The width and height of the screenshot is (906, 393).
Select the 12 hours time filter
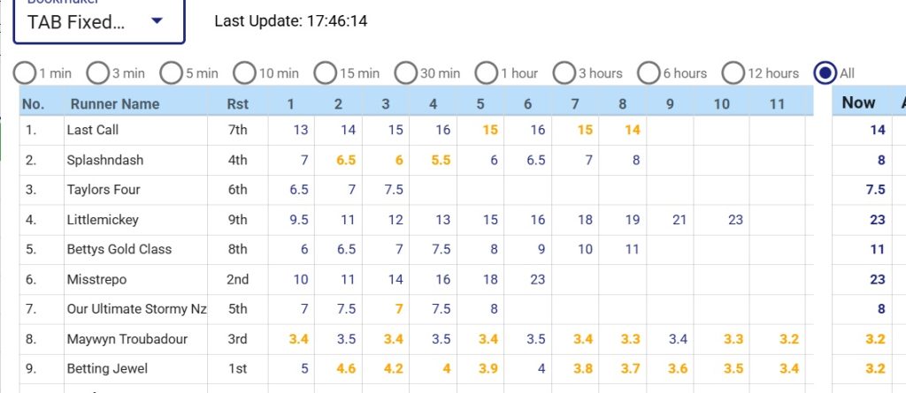click(x=733, y=73)
